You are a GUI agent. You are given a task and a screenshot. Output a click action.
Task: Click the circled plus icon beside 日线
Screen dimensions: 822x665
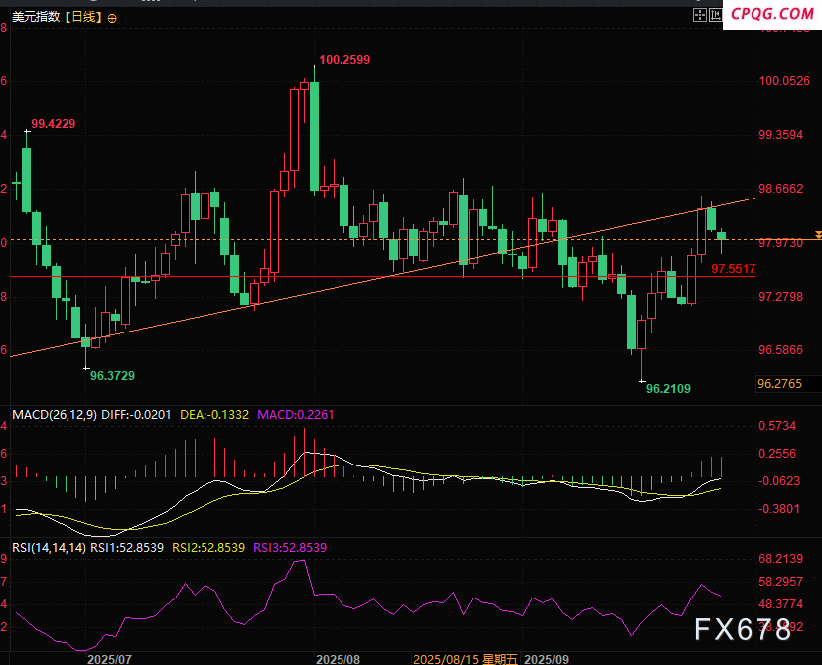tap(111, 18)
